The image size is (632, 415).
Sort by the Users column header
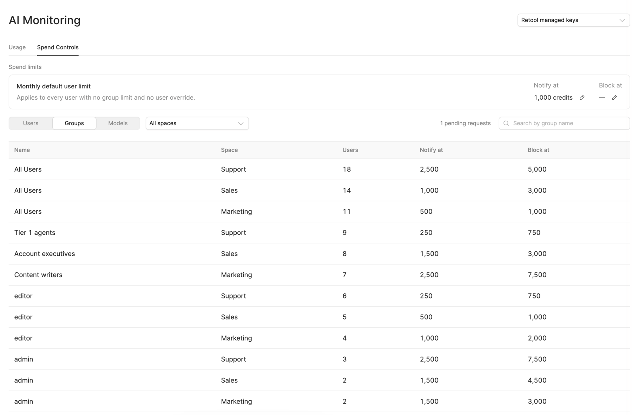point(350,150)
